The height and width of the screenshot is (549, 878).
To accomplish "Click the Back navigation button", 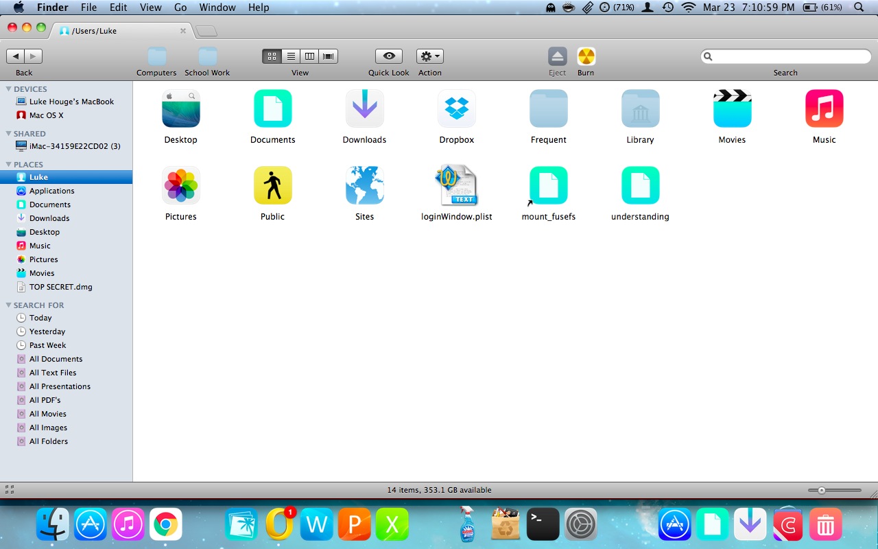I will (x=16, y=56).
